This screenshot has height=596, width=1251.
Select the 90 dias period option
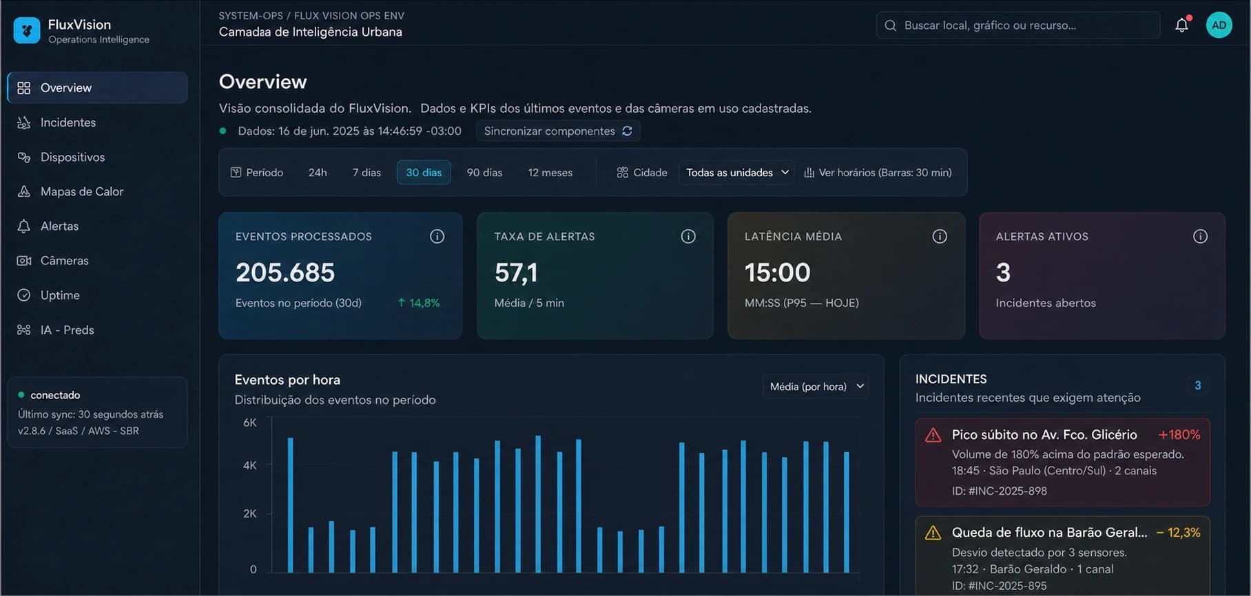tap(484, 173)
